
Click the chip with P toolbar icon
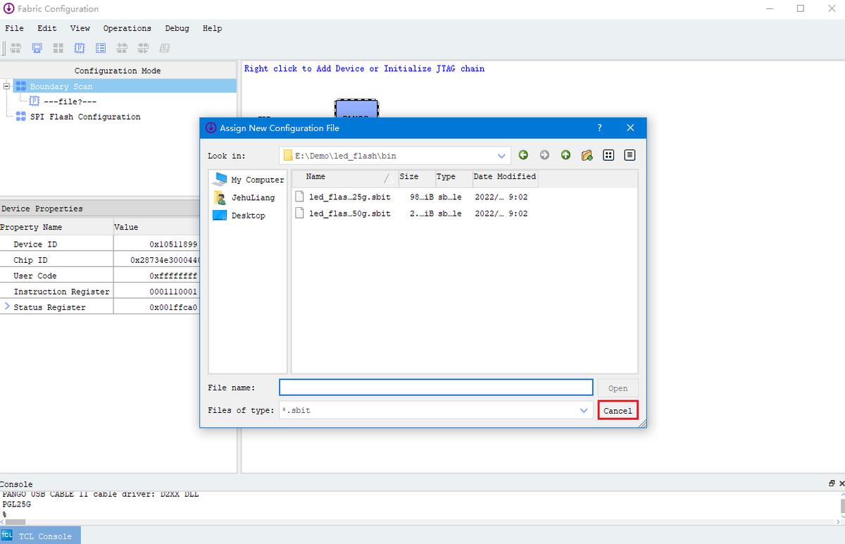click(80, 48)
